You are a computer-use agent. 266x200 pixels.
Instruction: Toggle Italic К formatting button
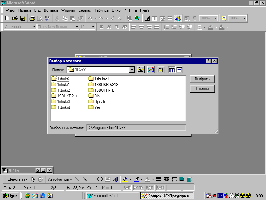tap(109, 27)
